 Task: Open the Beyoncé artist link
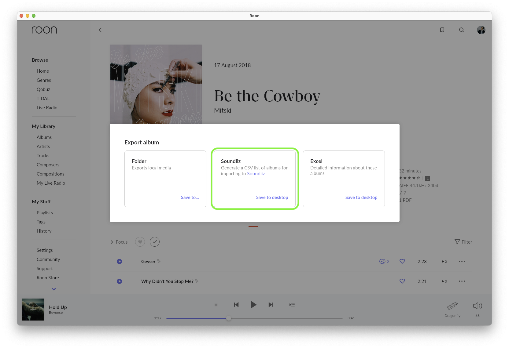tap(56, 313)
